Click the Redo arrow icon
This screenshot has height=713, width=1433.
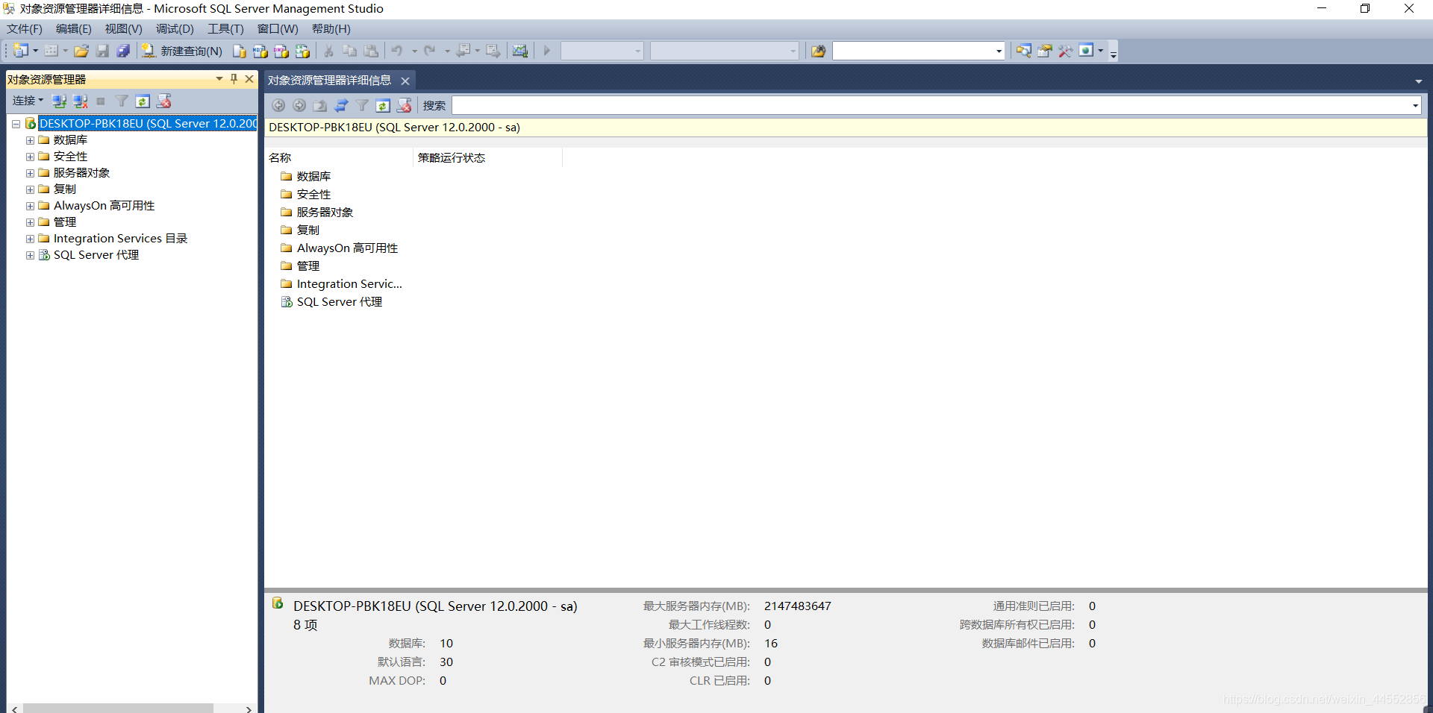click(430, 51)
